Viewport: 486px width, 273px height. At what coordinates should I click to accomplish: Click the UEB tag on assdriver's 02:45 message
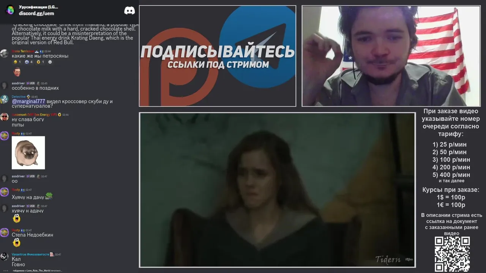(30, 83)
